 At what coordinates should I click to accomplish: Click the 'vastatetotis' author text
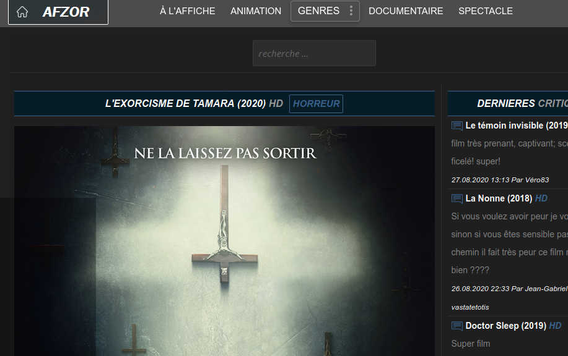[x=470, y=307]
